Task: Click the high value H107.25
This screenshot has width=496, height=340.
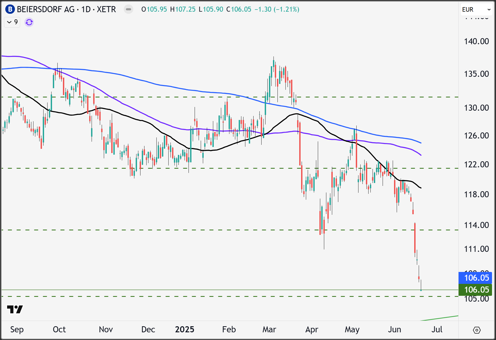Action: [x=183, y=10]
